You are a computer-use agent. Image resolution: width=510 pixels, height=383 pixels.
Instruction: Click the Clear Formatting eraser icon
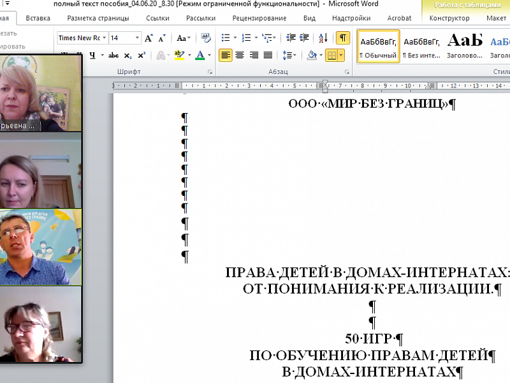tap(206, 38)
